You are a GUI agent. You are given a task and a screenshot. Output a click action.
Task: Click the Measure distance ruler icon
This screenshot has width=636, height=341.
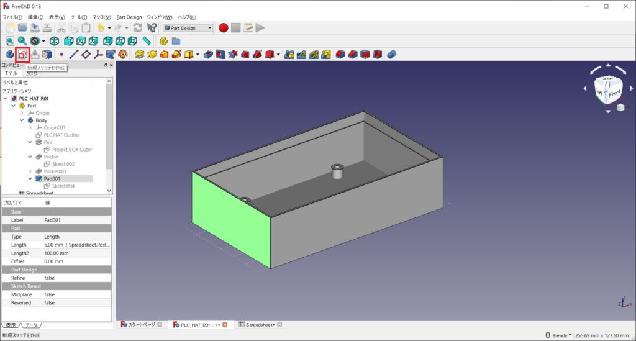pyautogui.click(x=147, y=41)
